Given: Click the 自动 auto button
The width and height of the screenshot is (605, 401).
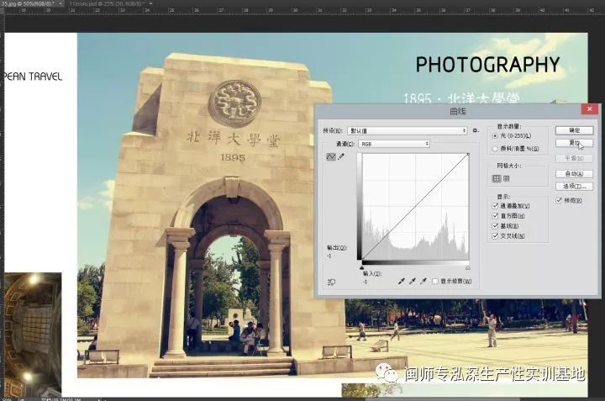Looking at the screenshot, I should click(574, 174).
